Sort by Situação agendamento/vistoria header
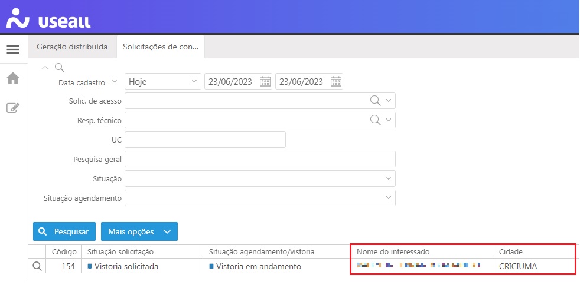 [x=276, y=252]
